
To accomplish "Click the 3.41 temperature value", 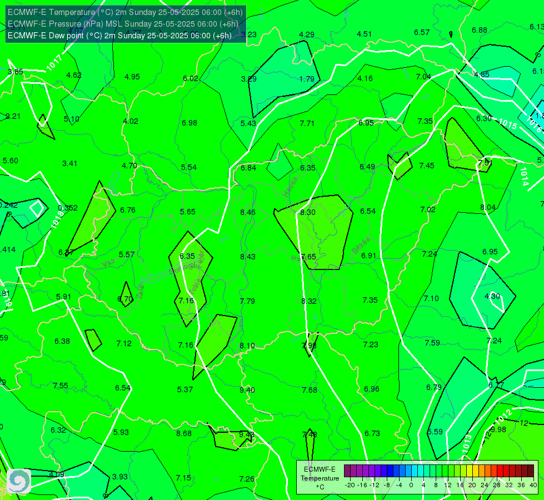I will click(69, 163).
